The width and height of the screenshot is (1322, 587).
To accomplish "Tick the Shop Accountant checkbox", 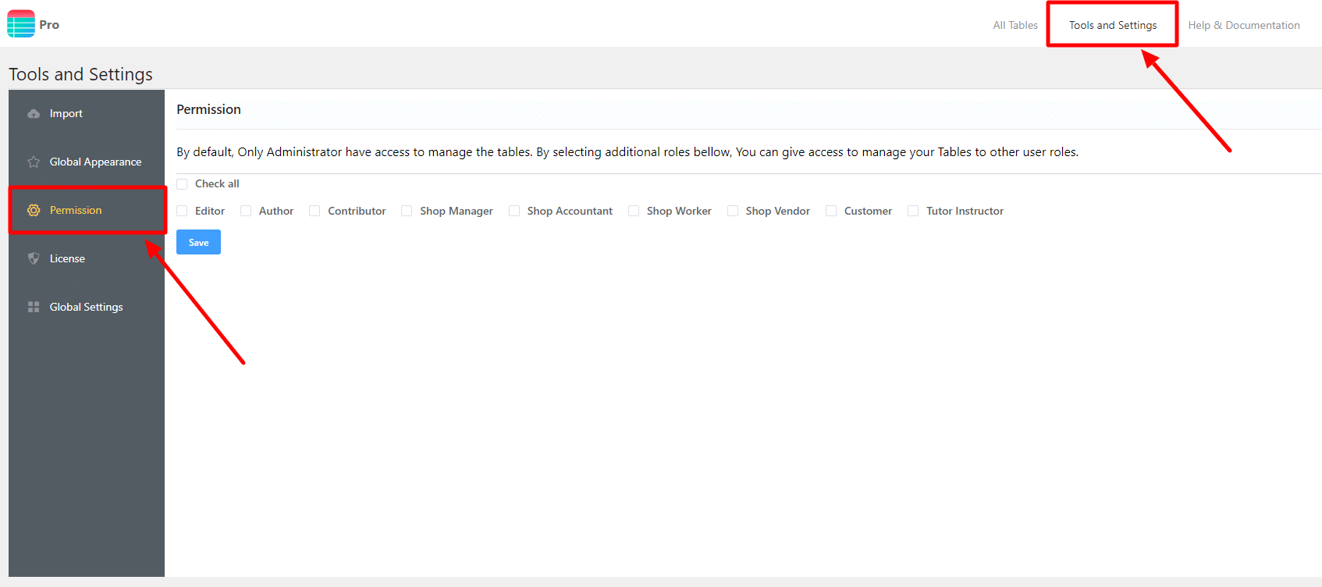I will 514,211.
